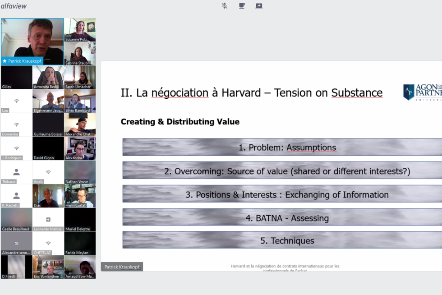The height and width of the screenshot is (295, 442).
Task: Click the slide bar '1. Problem: Assumptions'
Action: pos(282,147)
